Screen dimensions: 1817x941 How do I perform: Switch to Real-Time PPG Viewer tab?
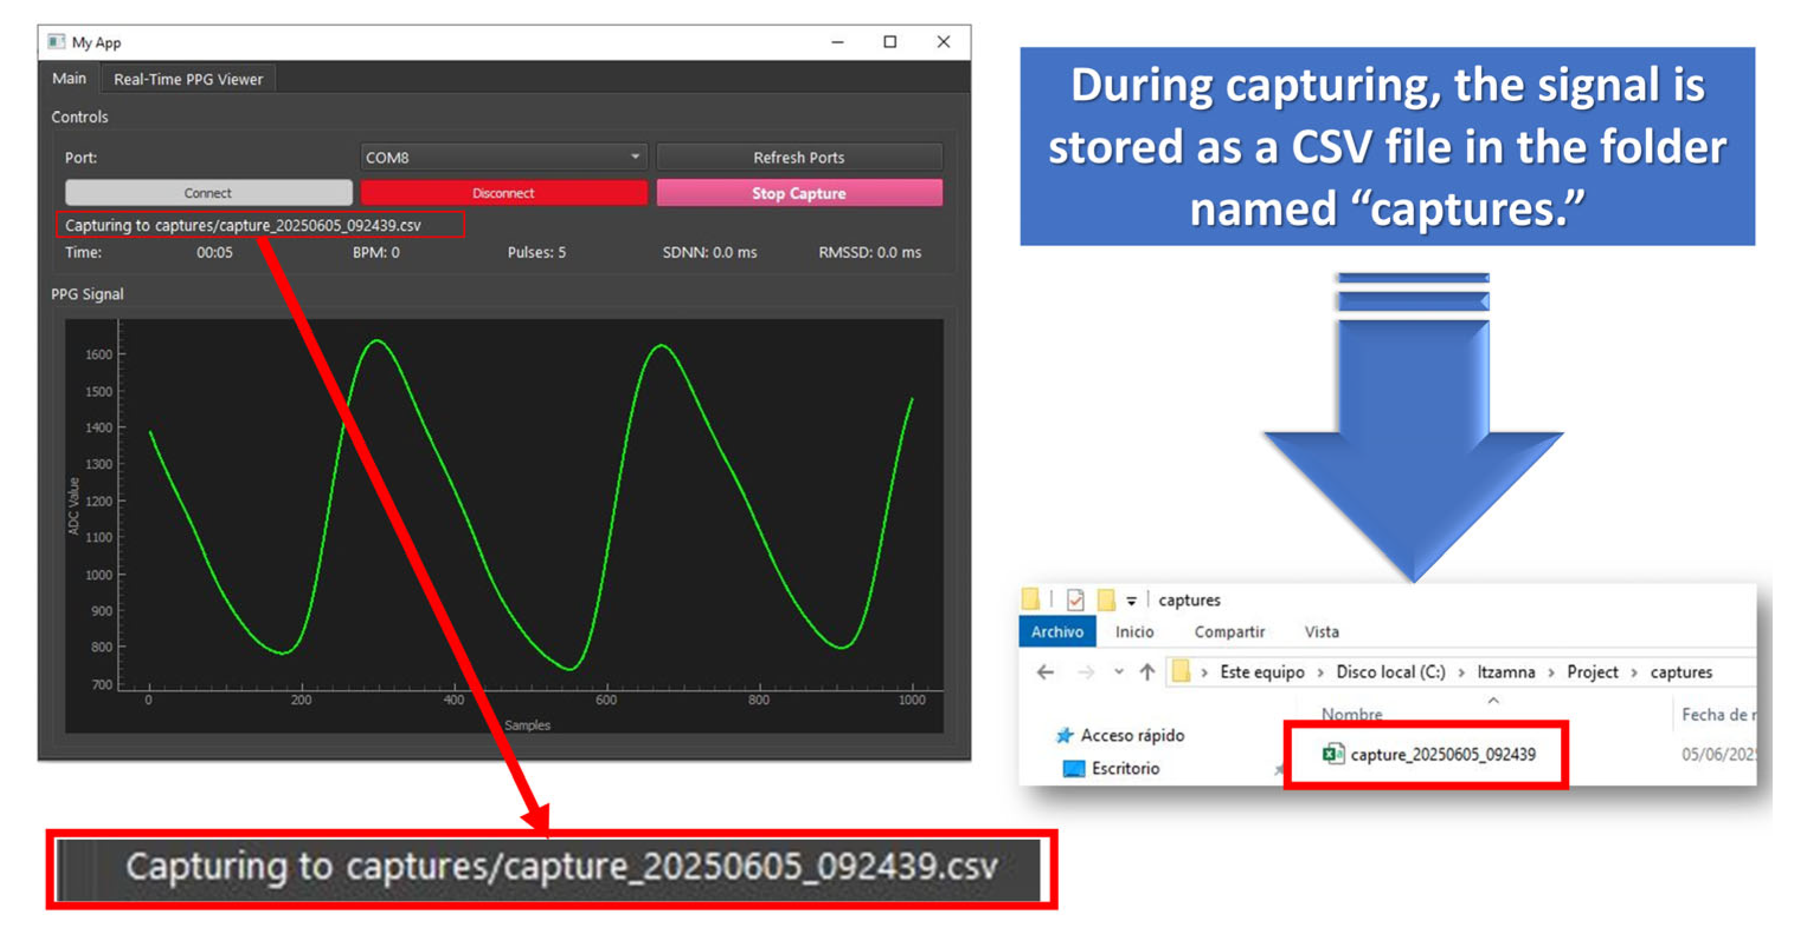tap(188, 79)
